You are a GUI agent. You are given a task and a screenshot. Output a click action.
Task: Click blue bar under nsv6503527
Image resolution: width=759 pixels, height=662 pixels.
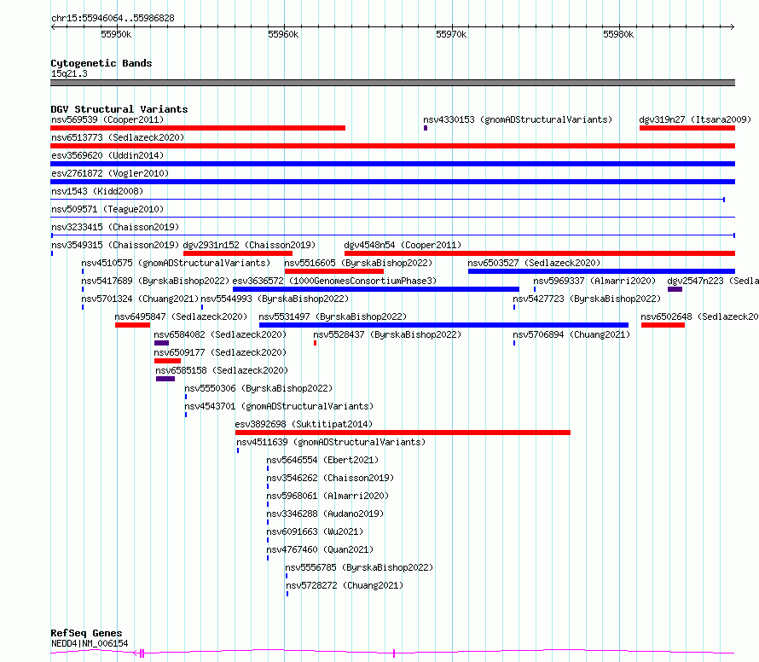(602, 271)
